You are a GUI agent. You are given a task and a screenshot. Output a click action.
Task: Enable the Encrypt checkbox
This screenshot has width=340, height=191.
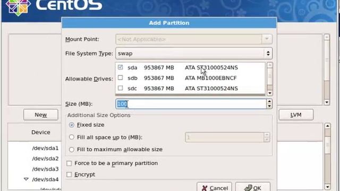click(x=69, y=175)
